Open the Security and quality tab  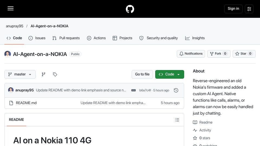point(158,38)
